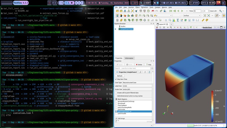Expand the hidden playback toolbar chevron
This screenshot has width=227, height=128.
point(187,11)
